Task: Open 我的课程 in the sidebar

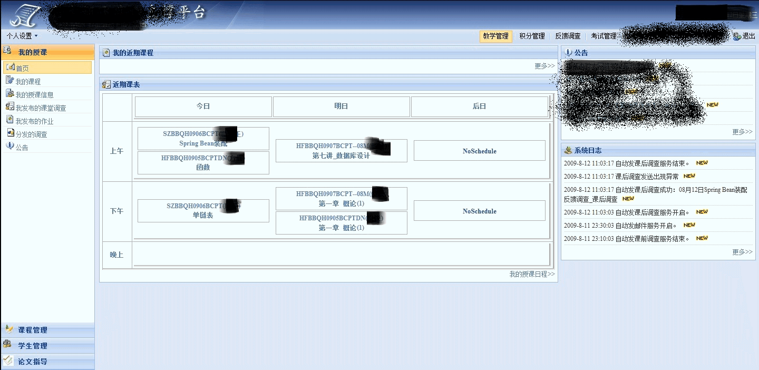Action: [x=28, y=82]
